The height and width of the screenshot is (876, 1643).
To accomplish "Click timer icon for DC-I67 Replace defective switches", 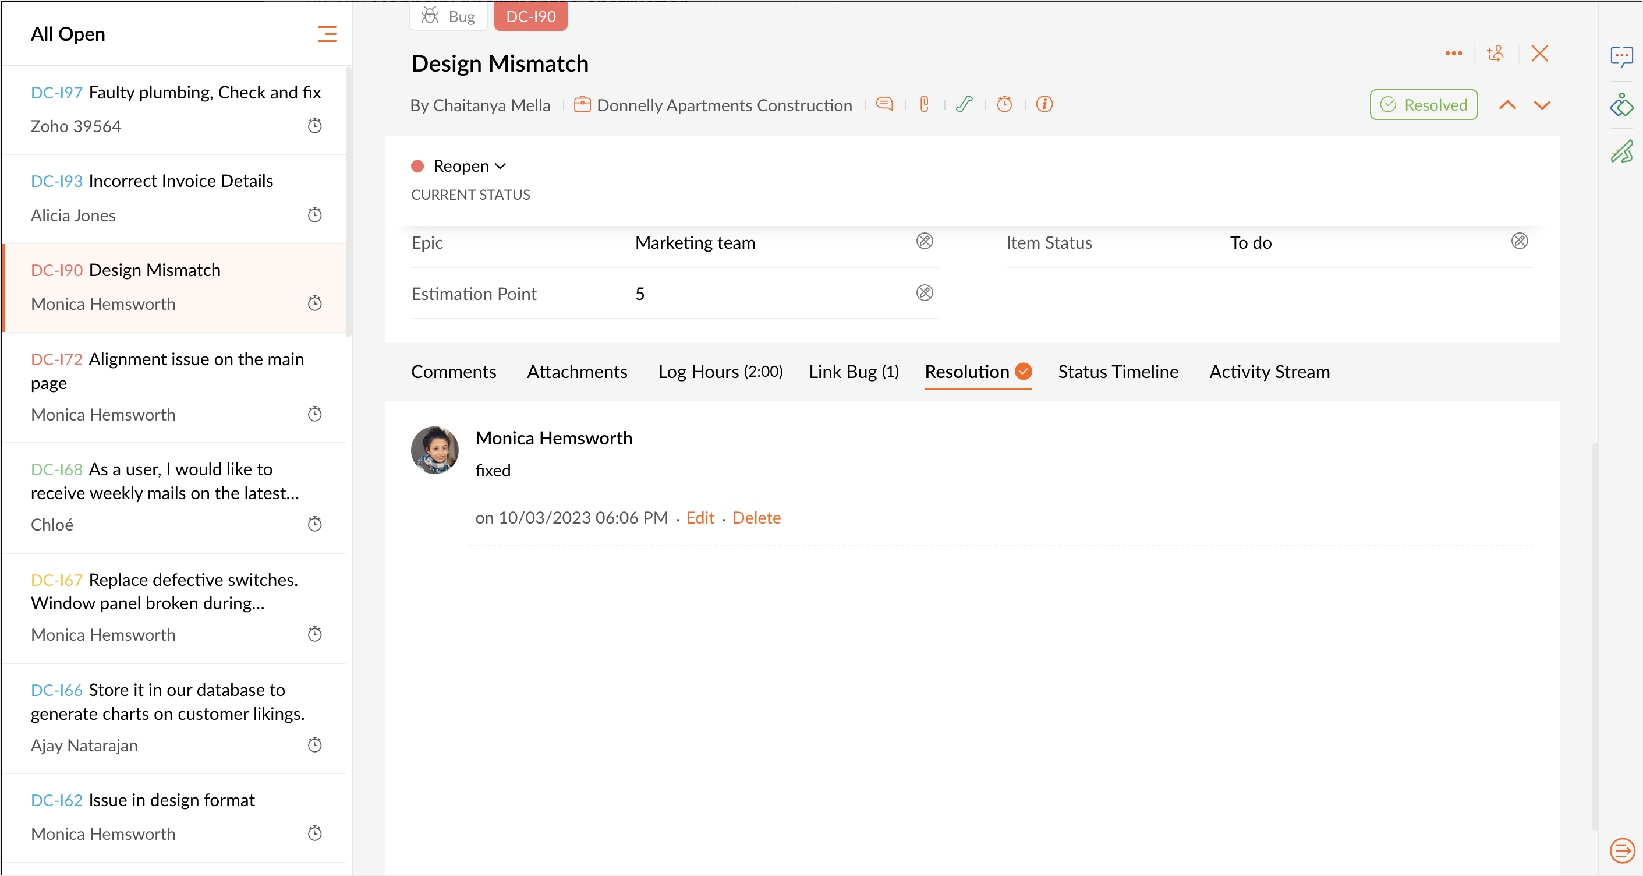I will tap(314, 635).
